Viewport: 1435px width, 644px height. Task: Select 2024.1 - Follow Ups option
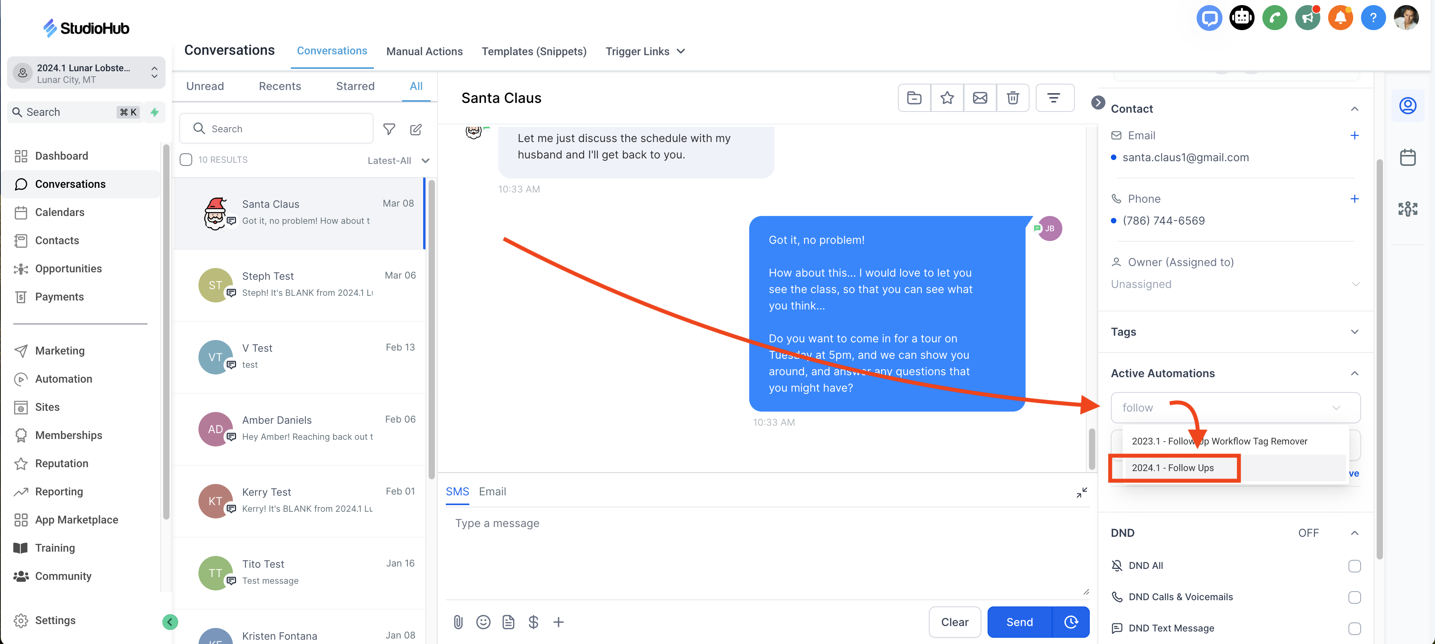click(x=1173, y=468)
